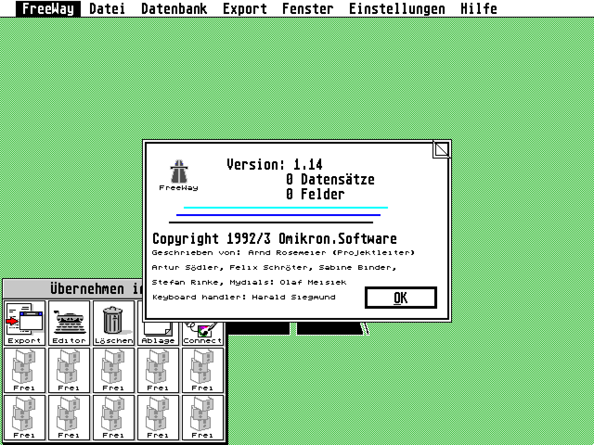Viewport: 594px width, 445px height.
Task: Click the dialog's corner flying-dial icon
Action: 441,149
